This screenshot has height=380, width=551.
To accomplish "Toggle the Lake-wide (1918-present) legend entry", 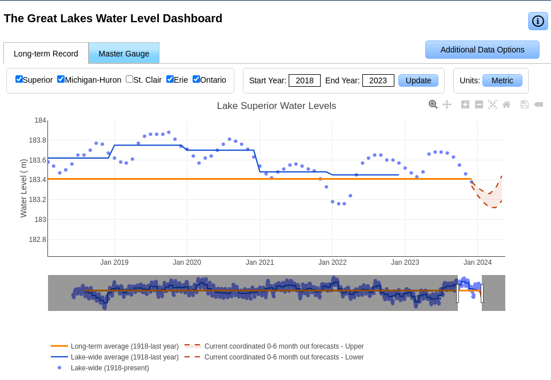I will pyautogui.click(x=100, y=367).
